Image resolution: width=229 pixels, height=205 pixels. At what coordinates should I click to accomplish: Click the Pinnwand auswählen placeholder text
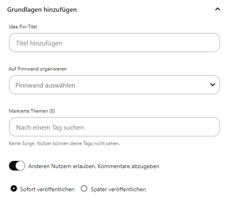(x=45, y=85)
